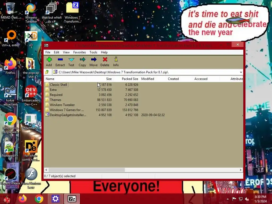Sort by Accessed column header

[206, 79]
